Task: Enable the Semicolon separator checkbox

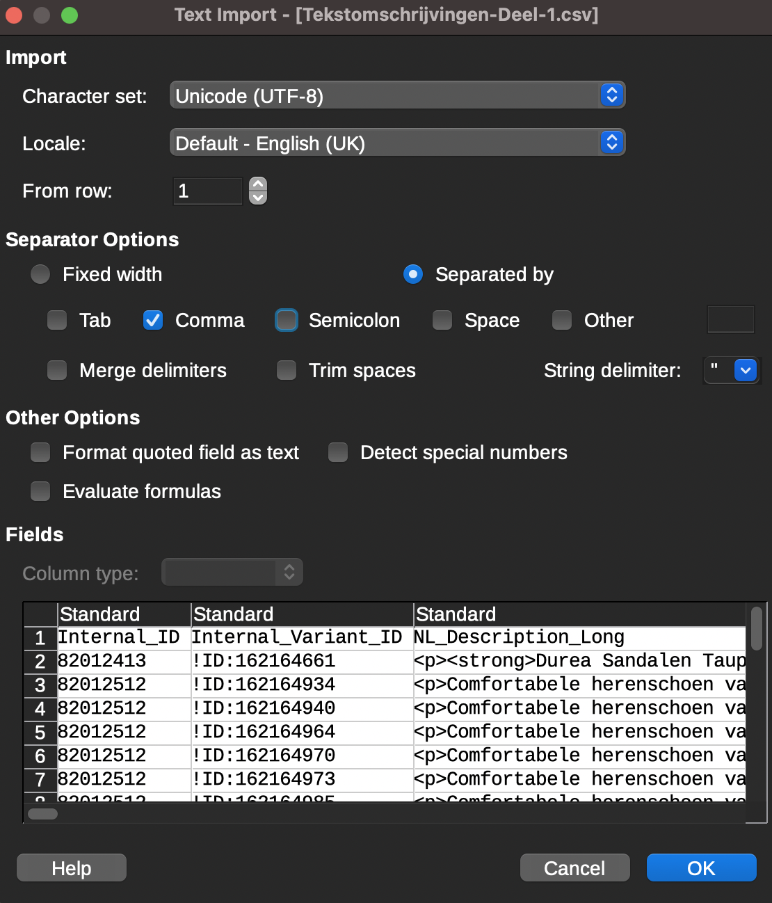Action: click(287, 320)
